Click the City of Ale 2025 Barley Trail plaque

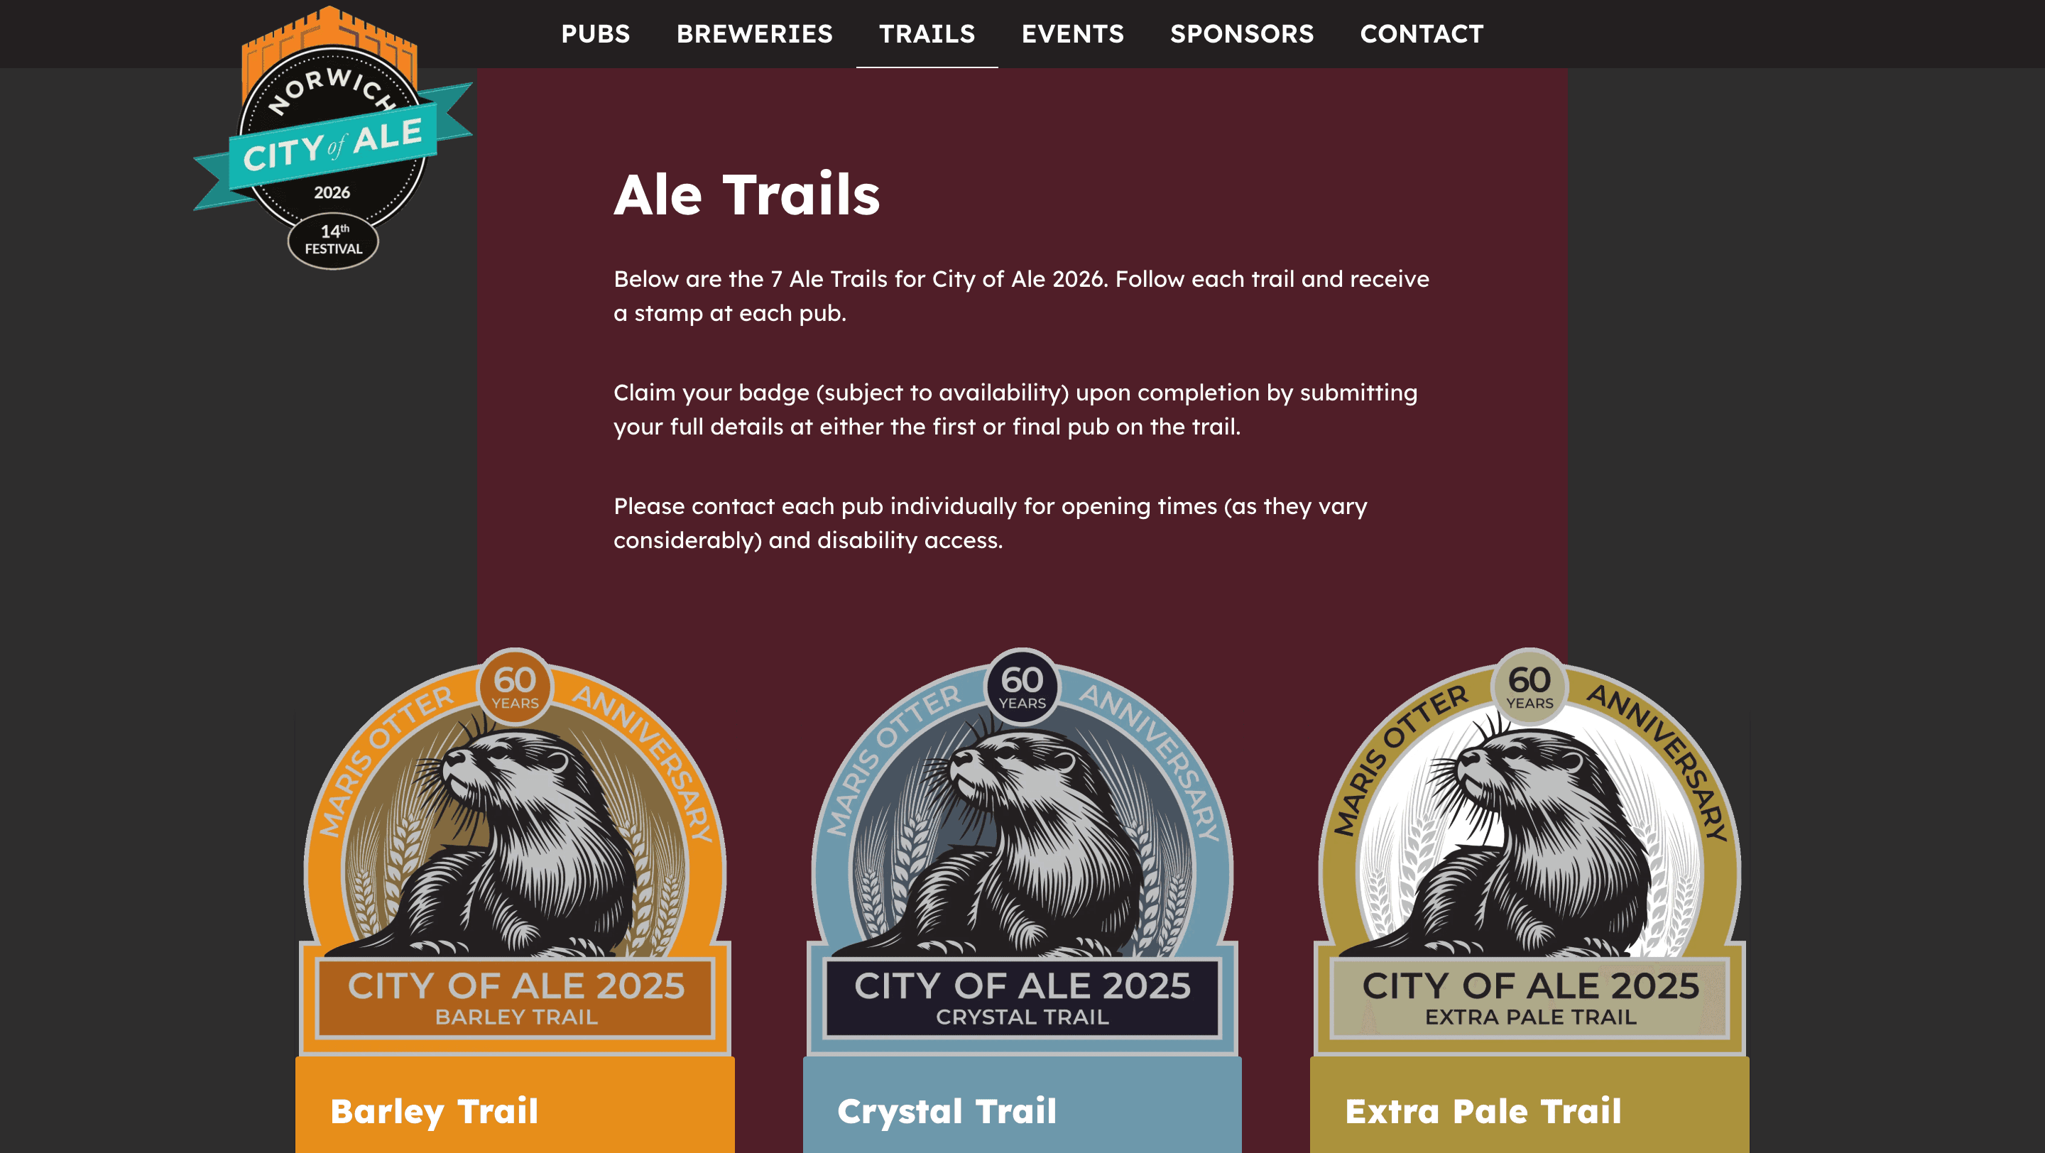pos(516,998)
